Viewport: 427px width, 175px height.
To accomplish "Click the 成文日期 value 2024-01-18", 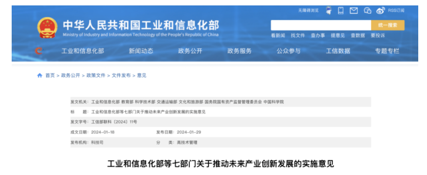I will [103, 132].
